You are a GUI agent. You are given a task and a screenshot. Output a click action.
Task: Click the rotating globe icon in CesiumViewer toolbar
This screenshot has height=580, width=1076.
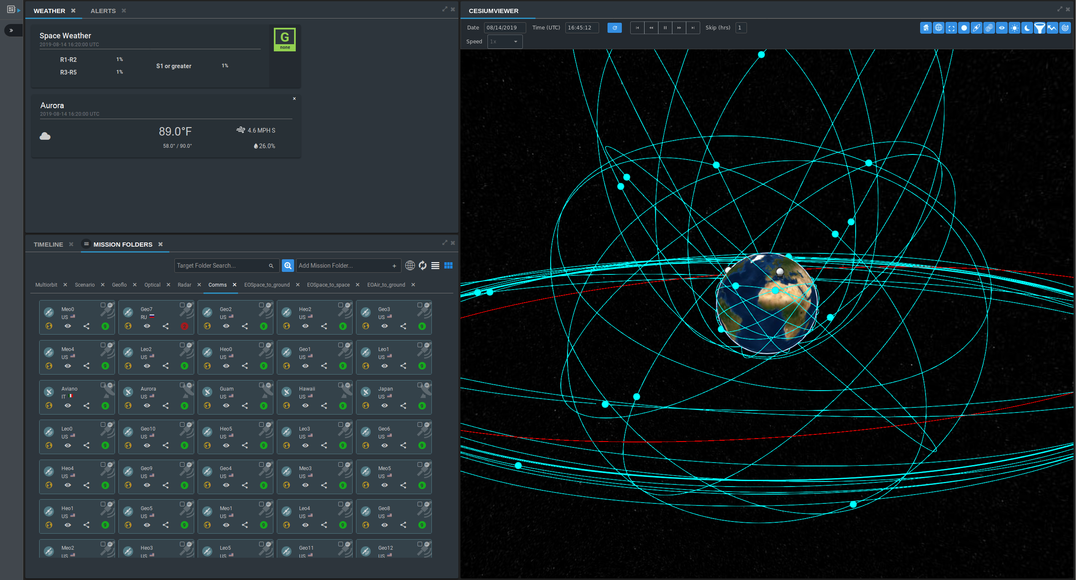coord(1065,28)
